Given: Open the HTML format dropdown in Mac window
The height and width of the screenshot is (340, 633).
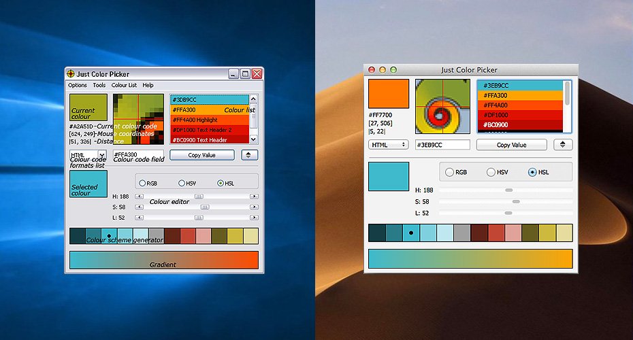Looking at the screenshot, I should pos(389,144).
